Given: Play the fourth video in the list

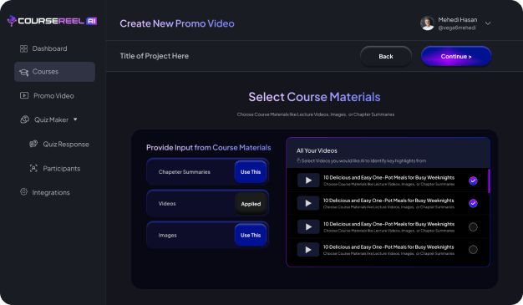Looking at the screenshot, I should (308, 250).
